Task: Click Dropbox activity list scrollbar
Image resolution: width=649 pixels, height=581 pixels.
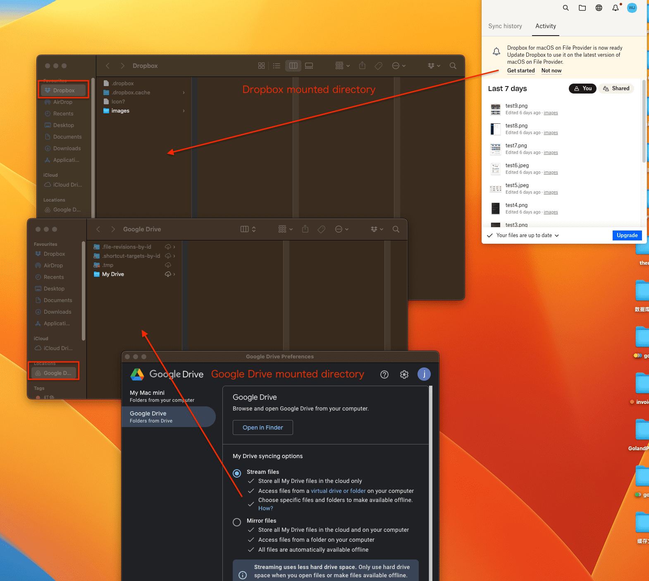Action: coord(644,121)
